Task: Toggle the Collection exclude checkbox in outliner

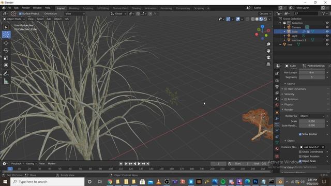Action: [x=284, y=23]
